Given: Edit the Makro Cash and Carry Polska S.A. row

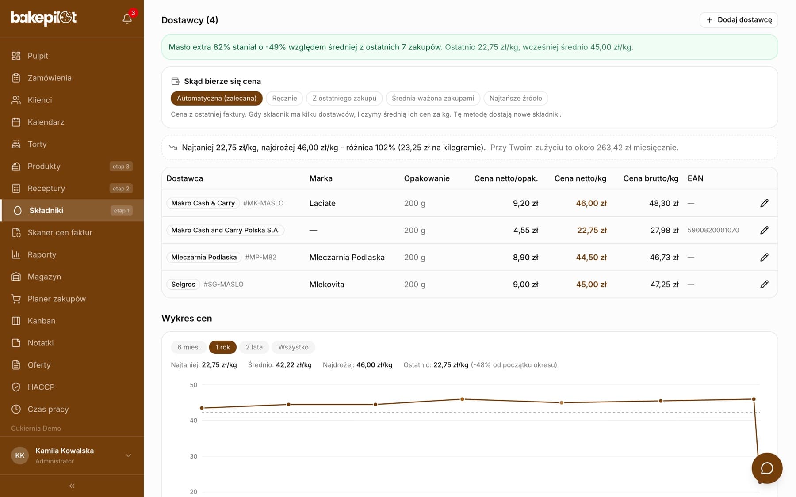Looking at the screenshot, I should [764, 230].
